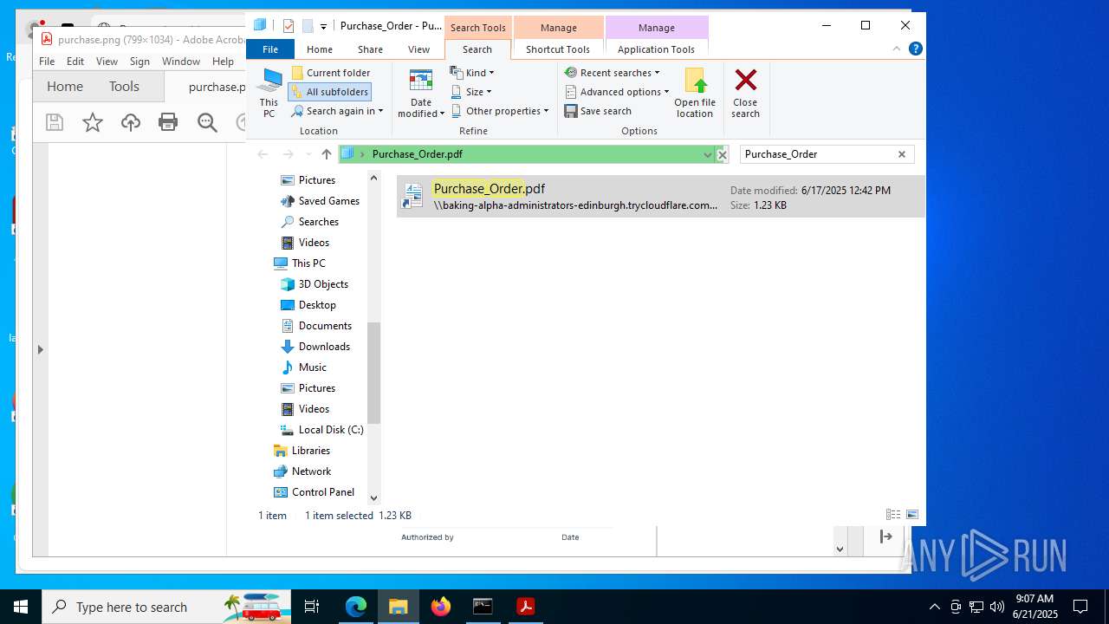1109x624 pixels.
Task: Switch to View ribbon tab
Action: [418, 49]
